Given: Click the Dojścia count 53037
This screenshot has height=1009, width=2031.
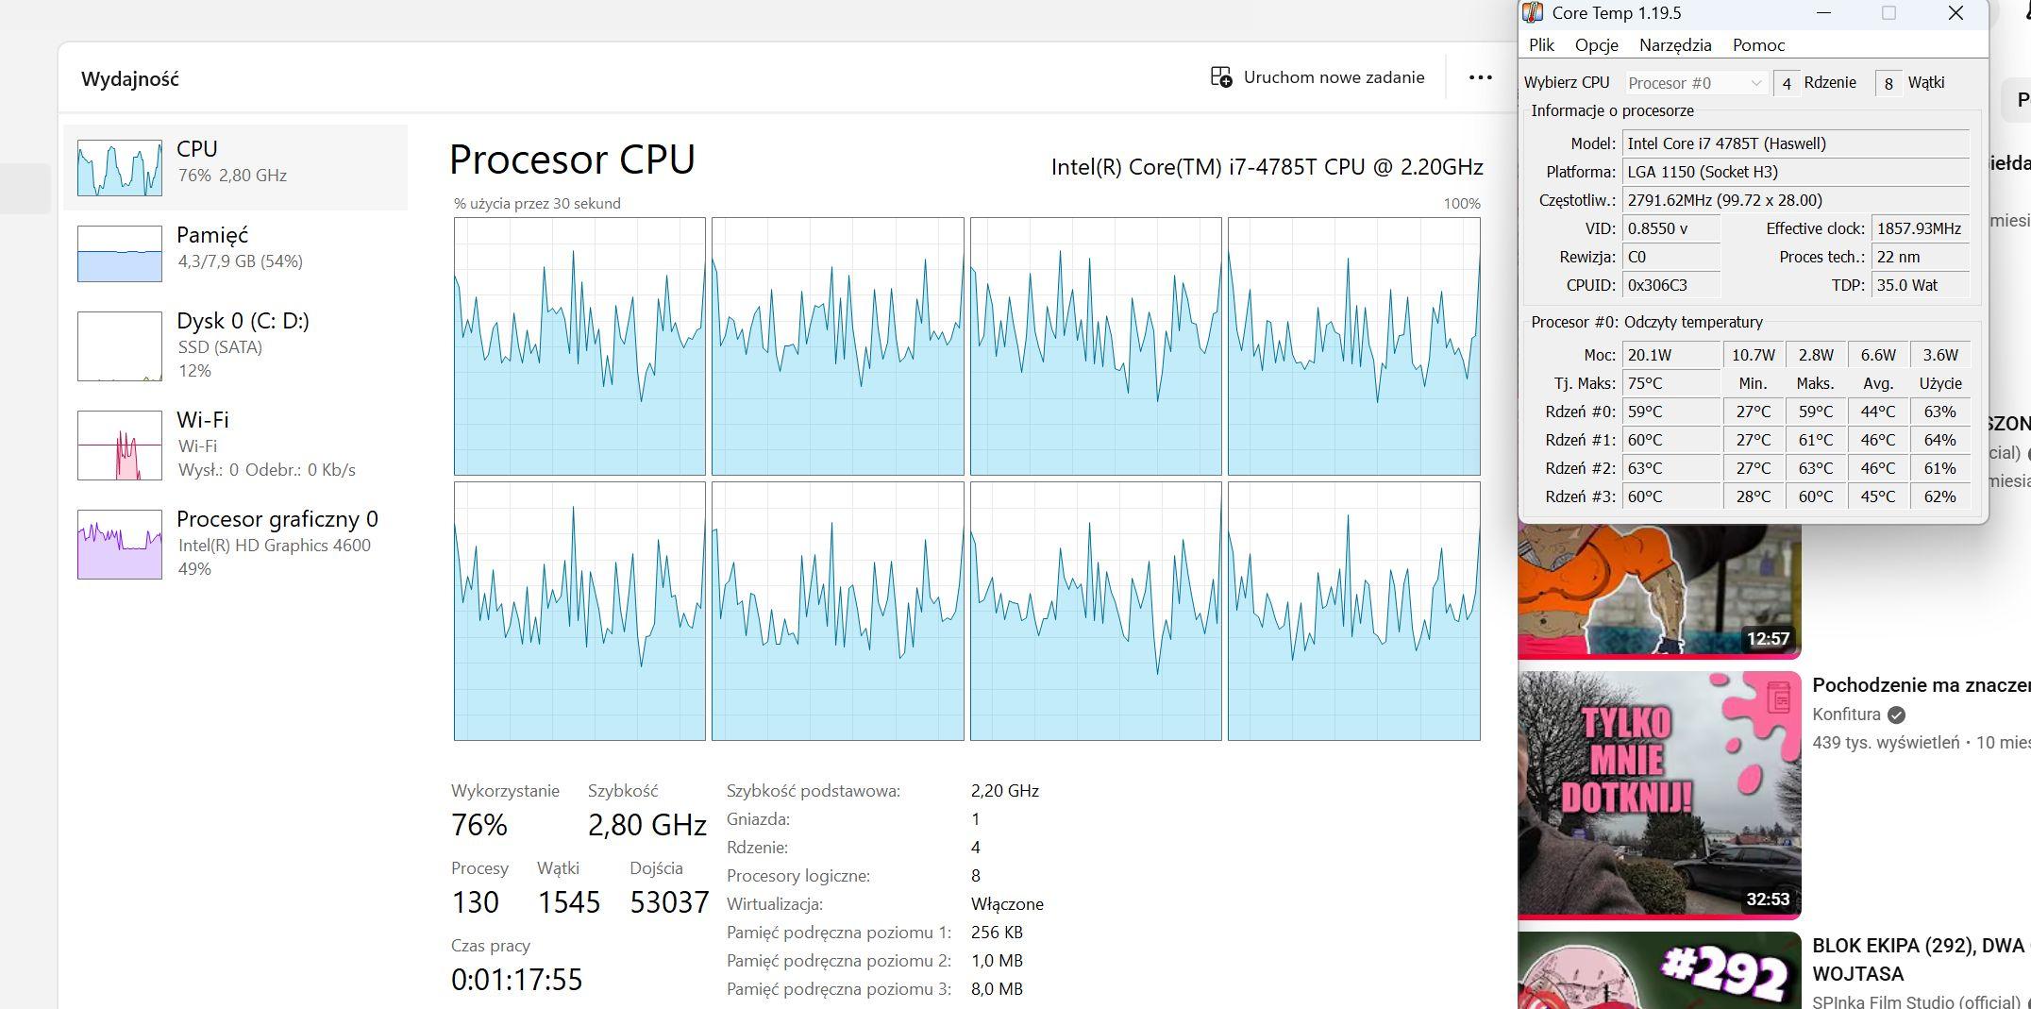Looking at the screenshot, I should 669,902.
